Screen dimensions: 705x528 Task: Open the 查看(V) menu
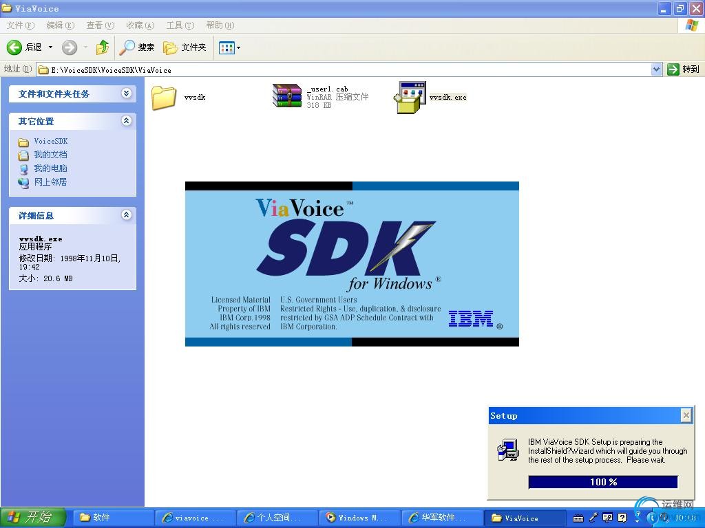(101, 25)
